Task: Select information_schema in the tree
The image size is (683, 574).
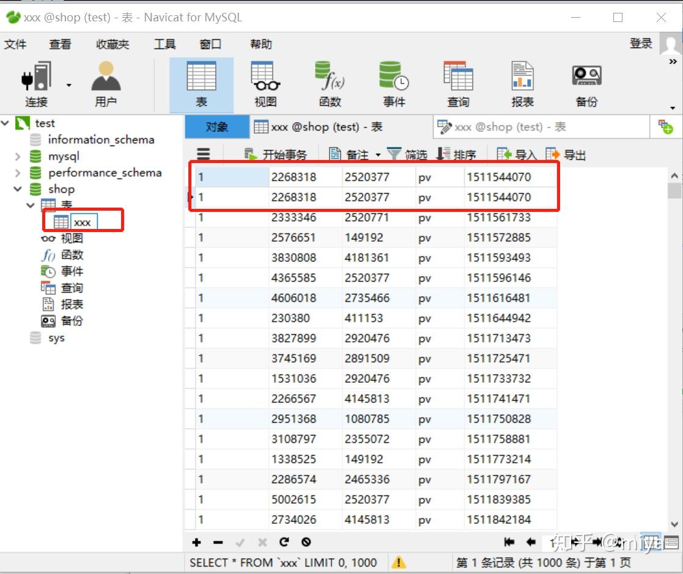Action: (101, 140)
